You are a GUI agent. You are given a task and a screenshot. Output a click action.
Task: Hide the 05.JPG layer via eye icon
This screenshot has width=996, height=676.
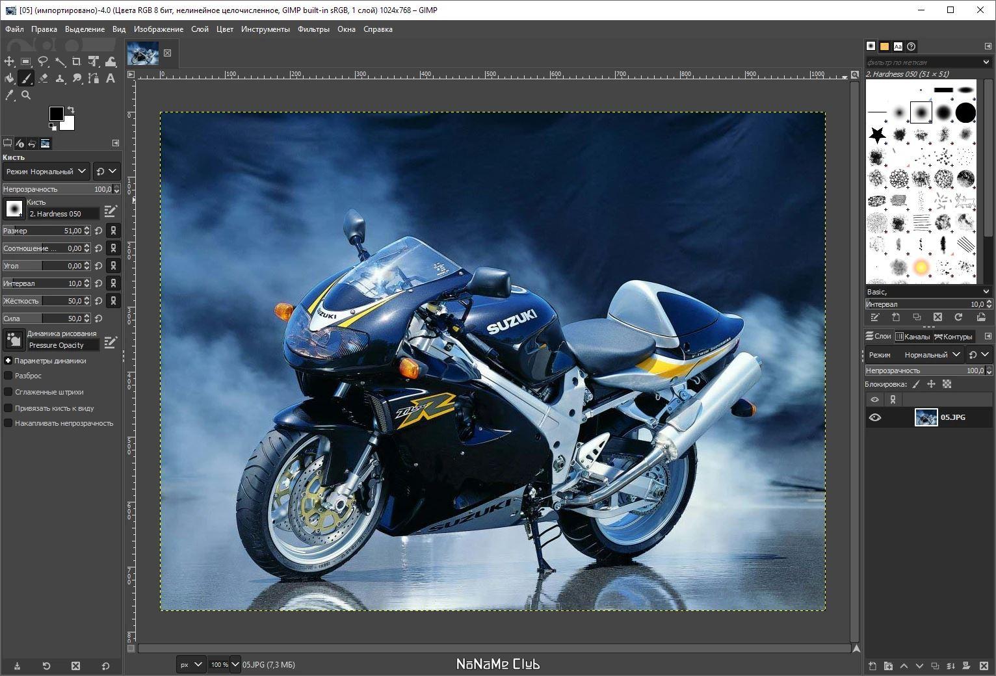874,417
